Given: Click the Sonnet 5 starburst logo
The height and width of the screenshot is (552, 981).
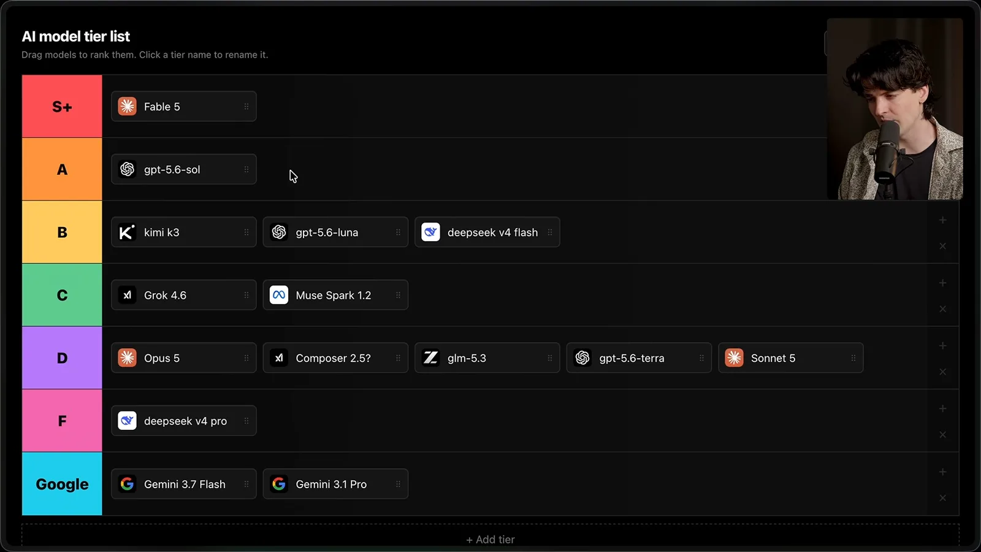Looking at the screenshot, I should (x=734, y=358).
